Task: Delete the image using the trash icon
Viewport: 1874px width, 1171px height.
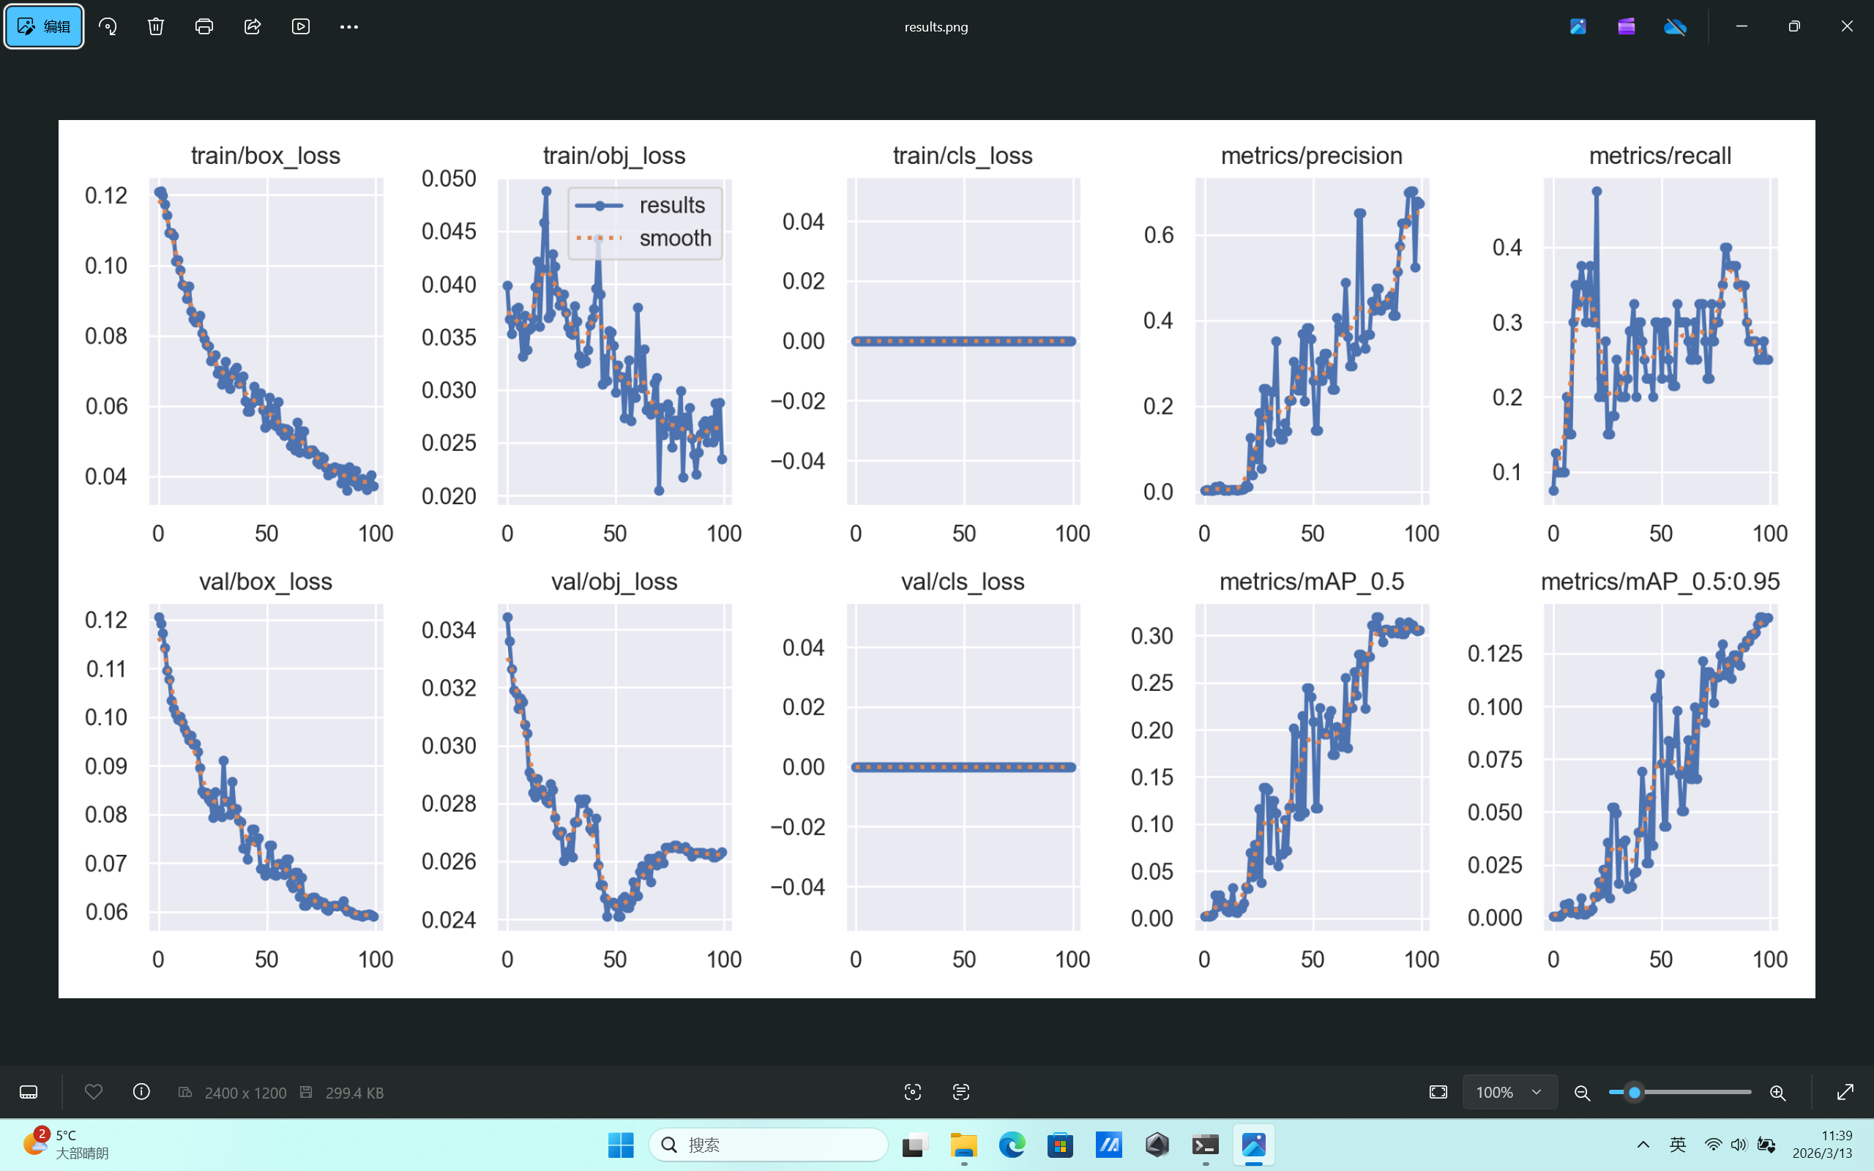Action: tap(156, 26)
